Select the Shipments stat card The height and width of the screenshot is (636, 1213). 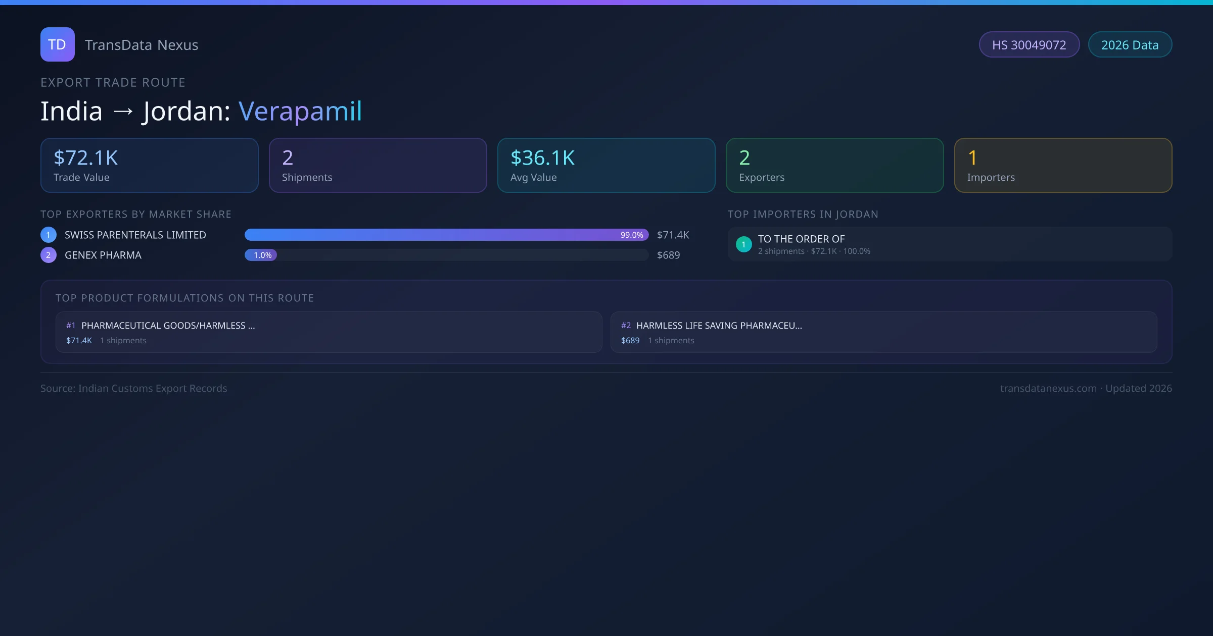point(378,166)
